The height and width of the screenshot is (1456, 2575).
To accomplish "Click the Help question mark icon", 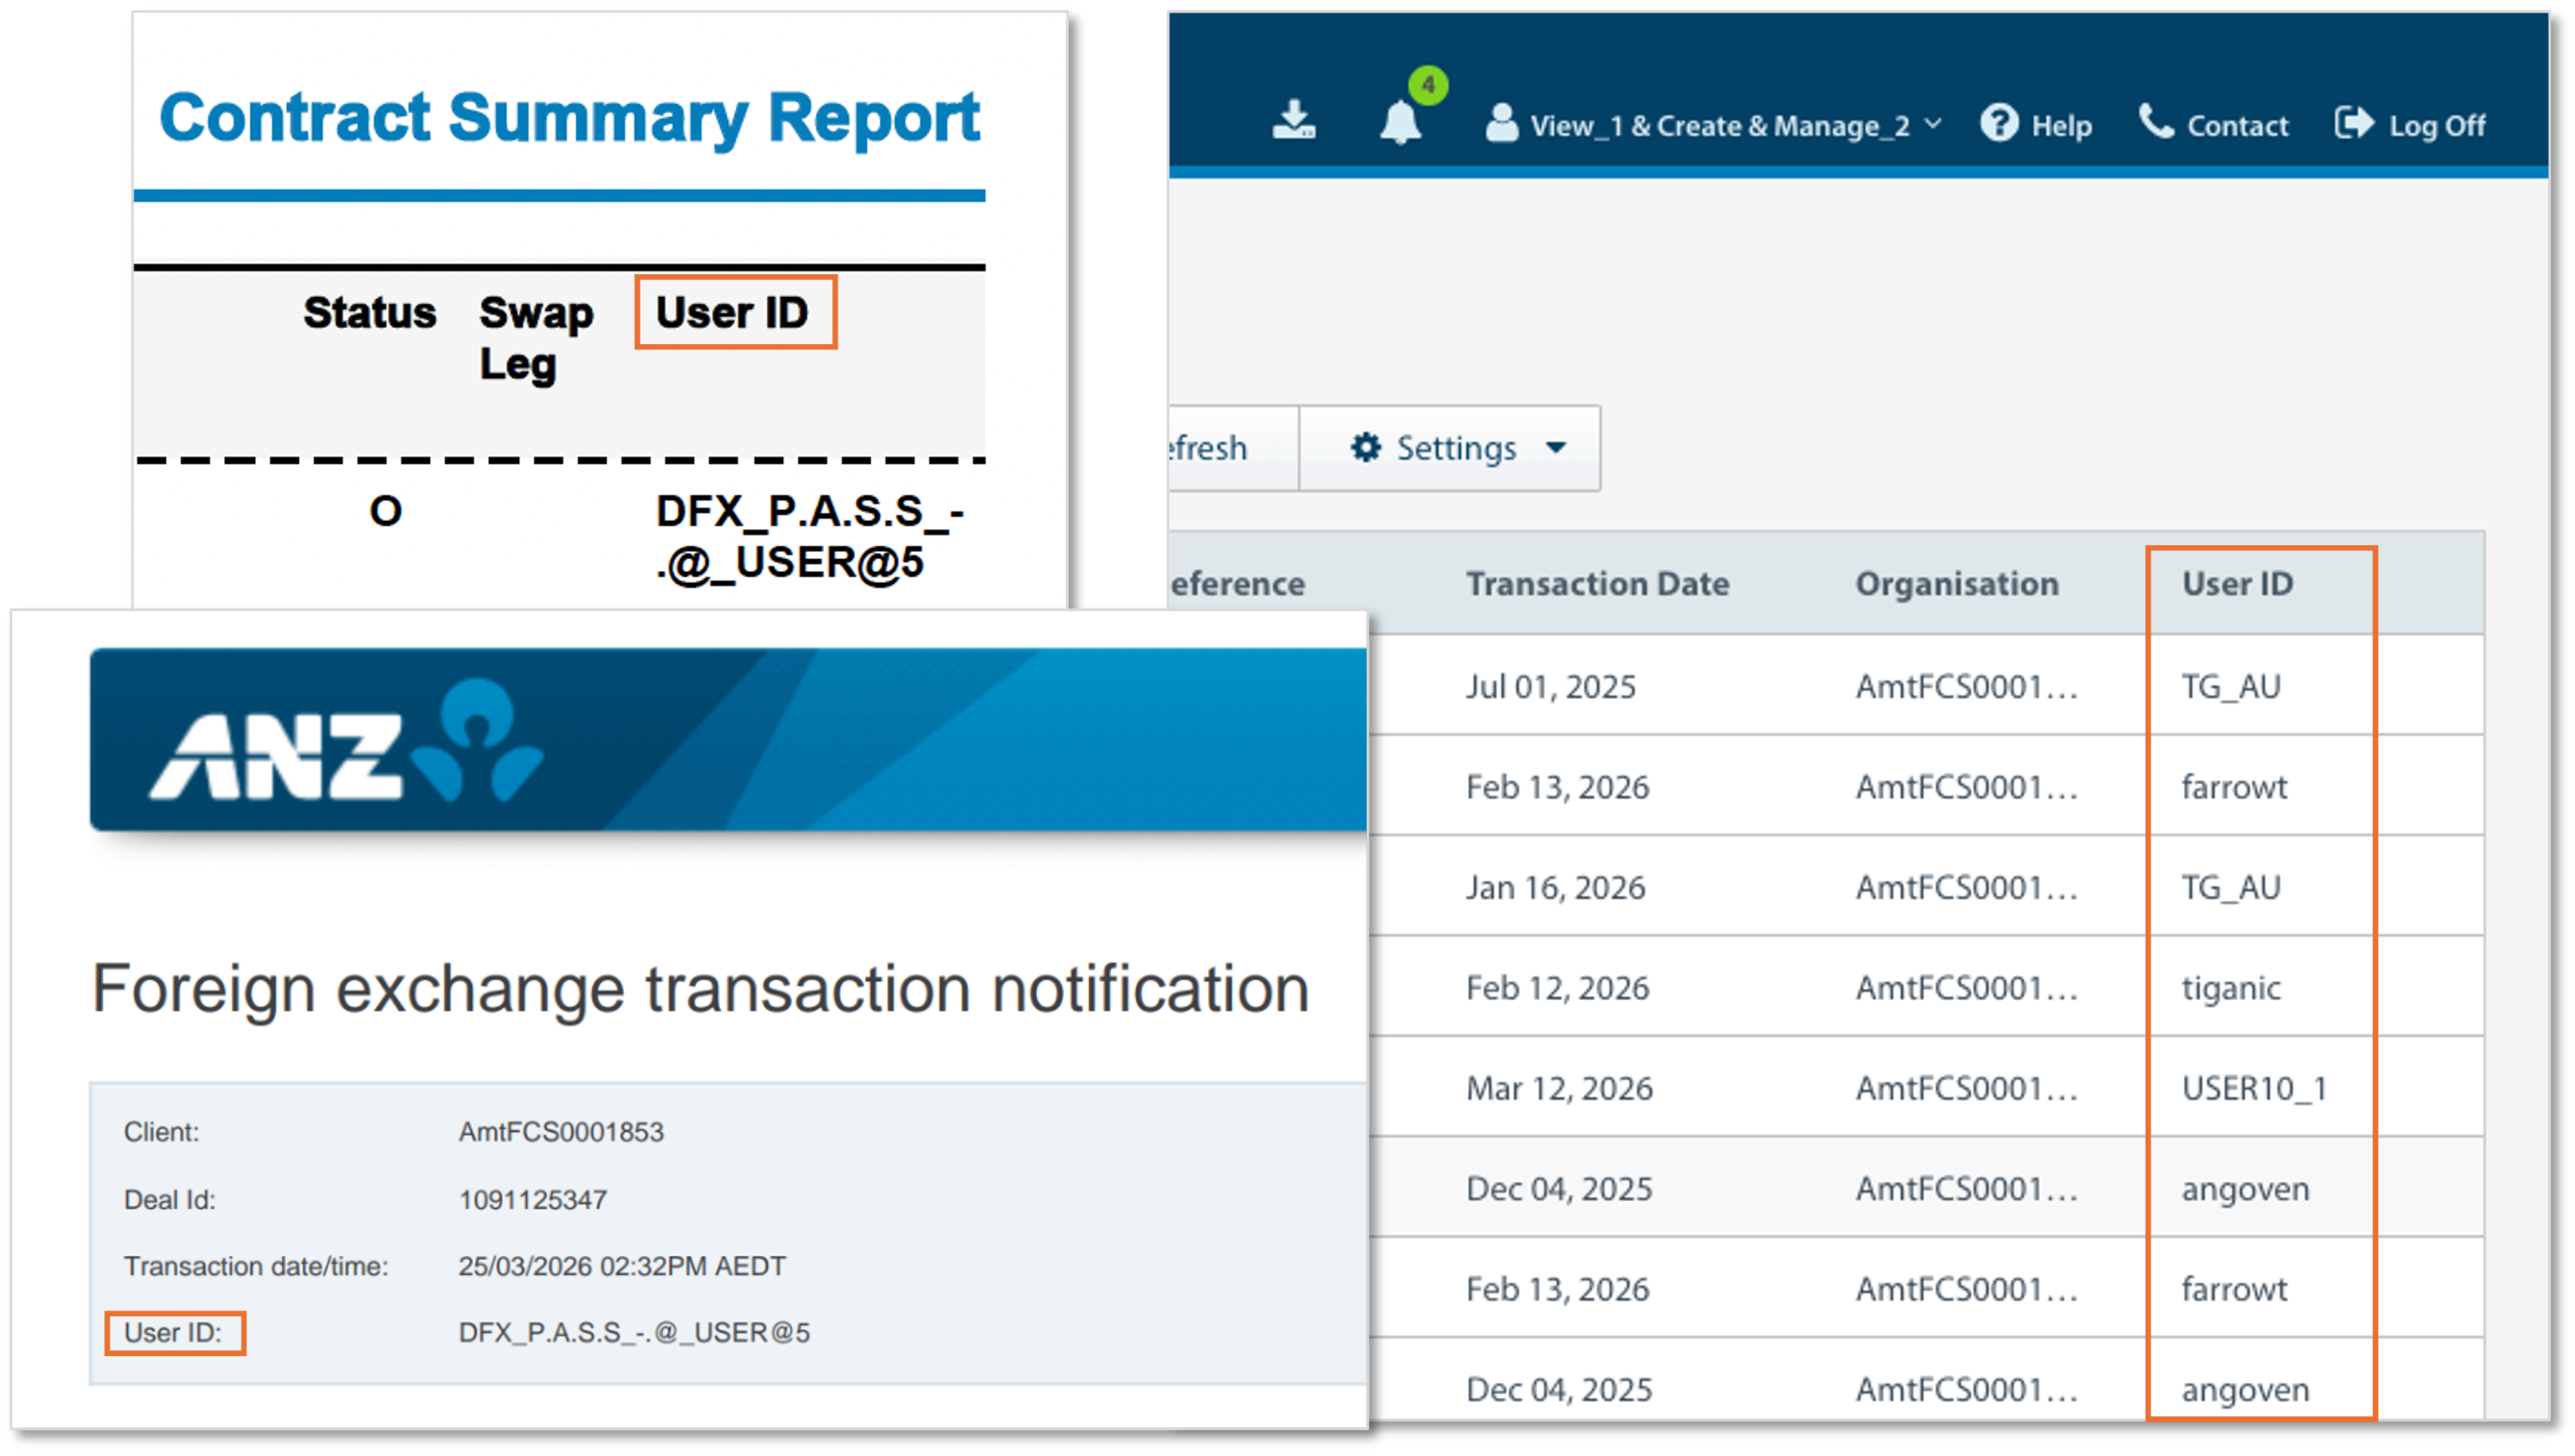I will pyautogui.click(x=1999, y=123).
